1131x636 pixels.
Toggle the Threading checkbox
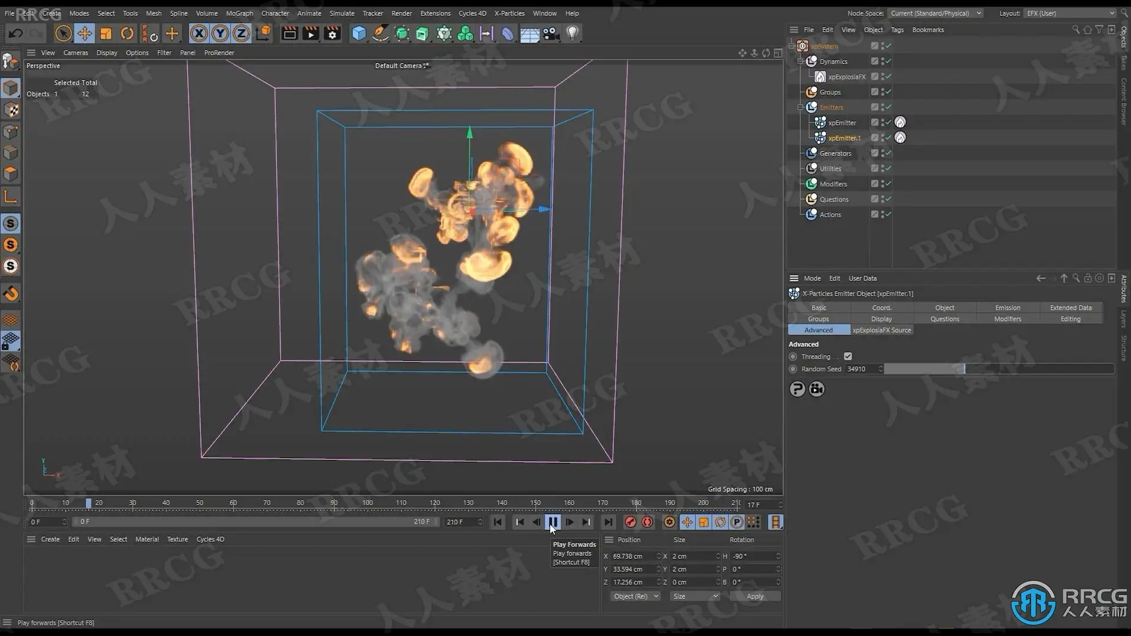coord(848,356)
